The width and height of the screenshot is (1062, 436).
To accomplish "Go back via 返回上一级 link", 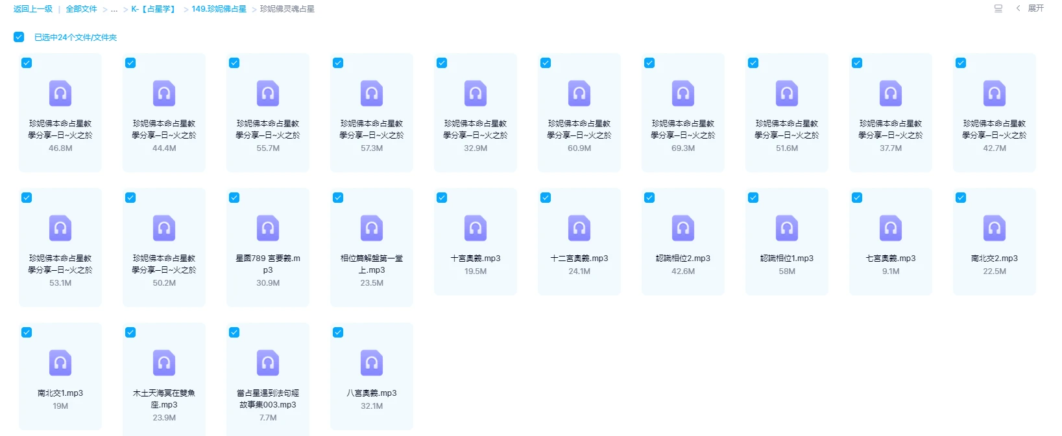I will (x=33, y=9).
